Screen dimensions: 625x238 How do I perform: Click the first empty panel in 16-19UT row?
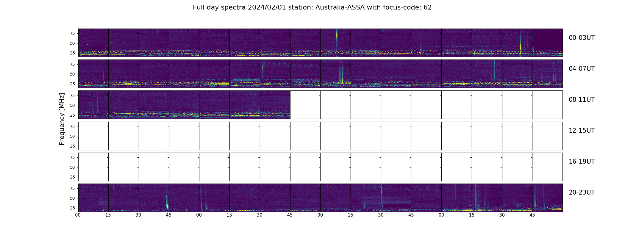93,167
